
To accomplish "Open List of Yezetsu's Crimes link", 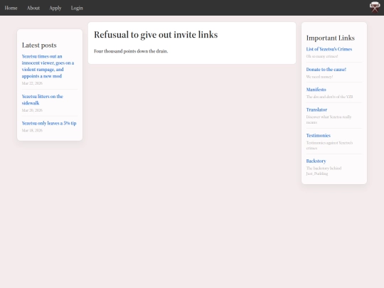I will click(329, 49).
